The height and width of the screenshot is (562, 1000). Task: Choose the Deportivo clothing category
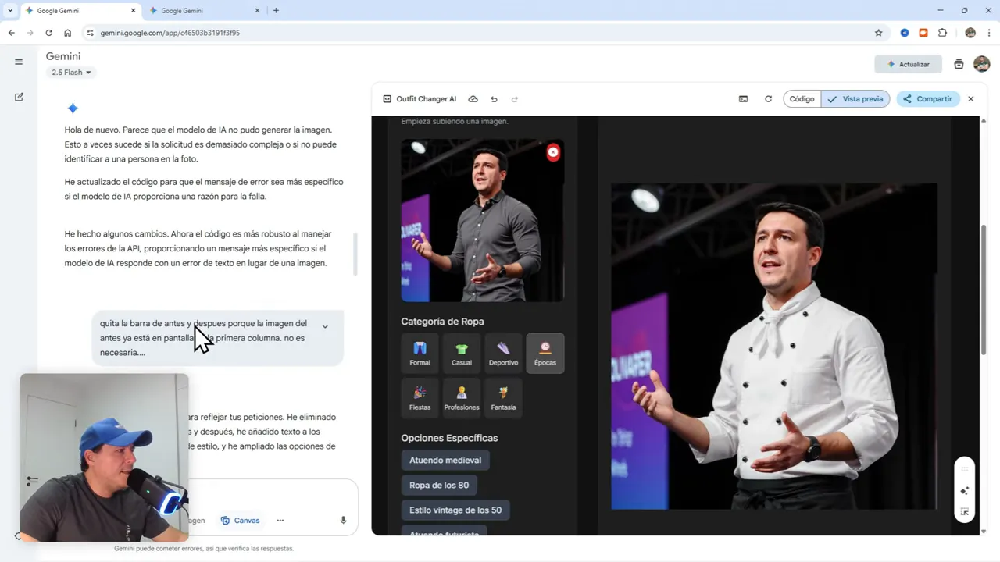[503, 353]
